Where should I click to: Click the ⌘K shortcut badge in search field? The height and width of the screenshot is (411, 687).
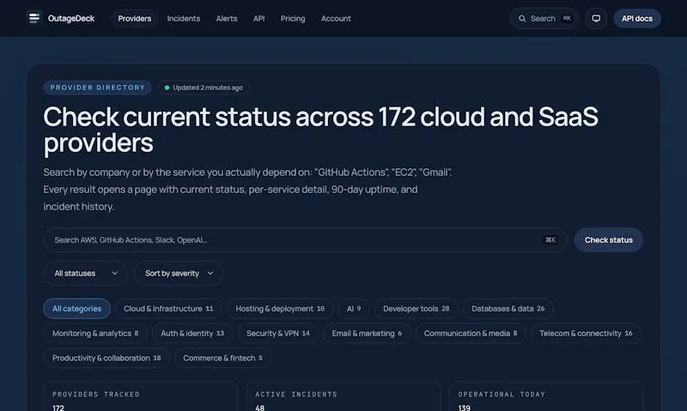tap(550, 240)
